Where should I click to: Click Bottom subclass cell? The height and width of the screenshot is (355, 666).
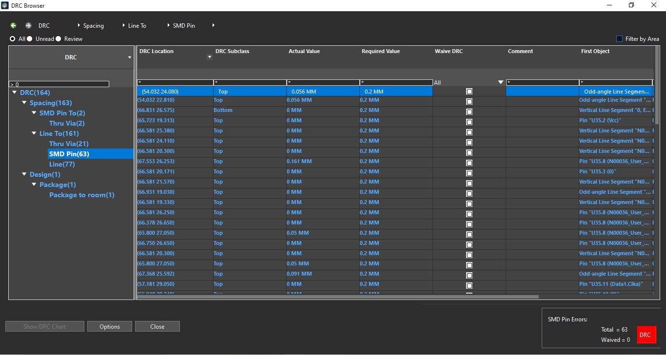pyautogui.click(x=223, y=110)
